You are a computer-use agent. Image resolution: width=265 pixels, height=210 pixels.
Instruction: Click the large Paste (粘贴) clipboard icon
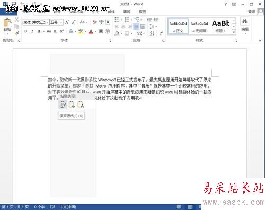[7, 23]
